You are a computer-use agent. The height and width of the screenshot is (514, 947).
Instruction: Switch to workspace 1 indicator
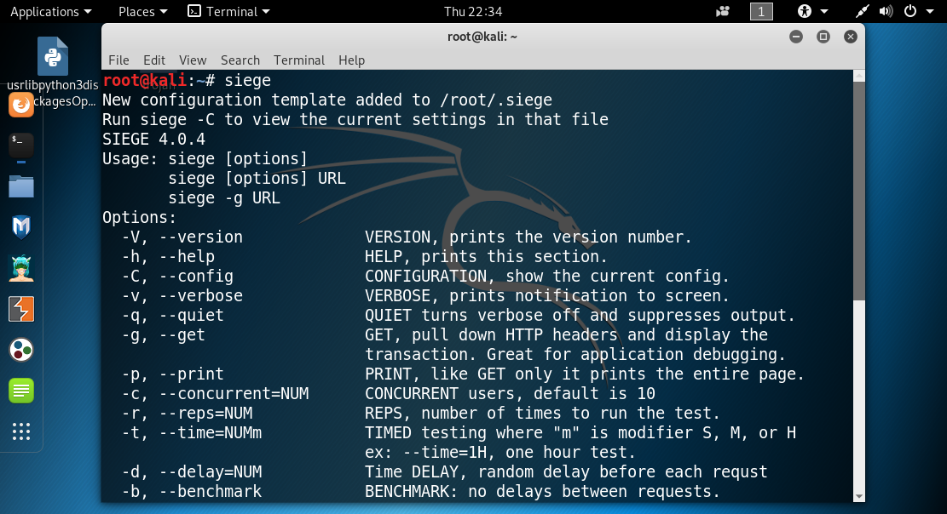click(x=761, y=11)
